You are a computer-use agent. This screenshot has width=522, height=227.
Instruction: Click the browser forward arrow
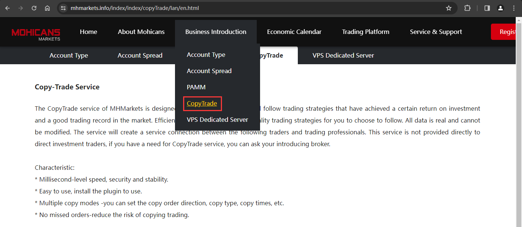21,8
